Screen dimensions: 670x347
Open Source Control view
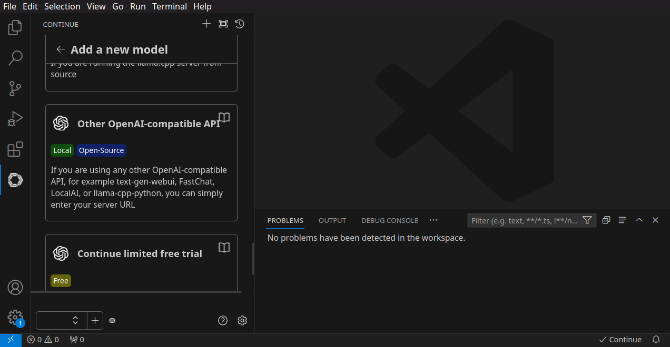(15, 88)
